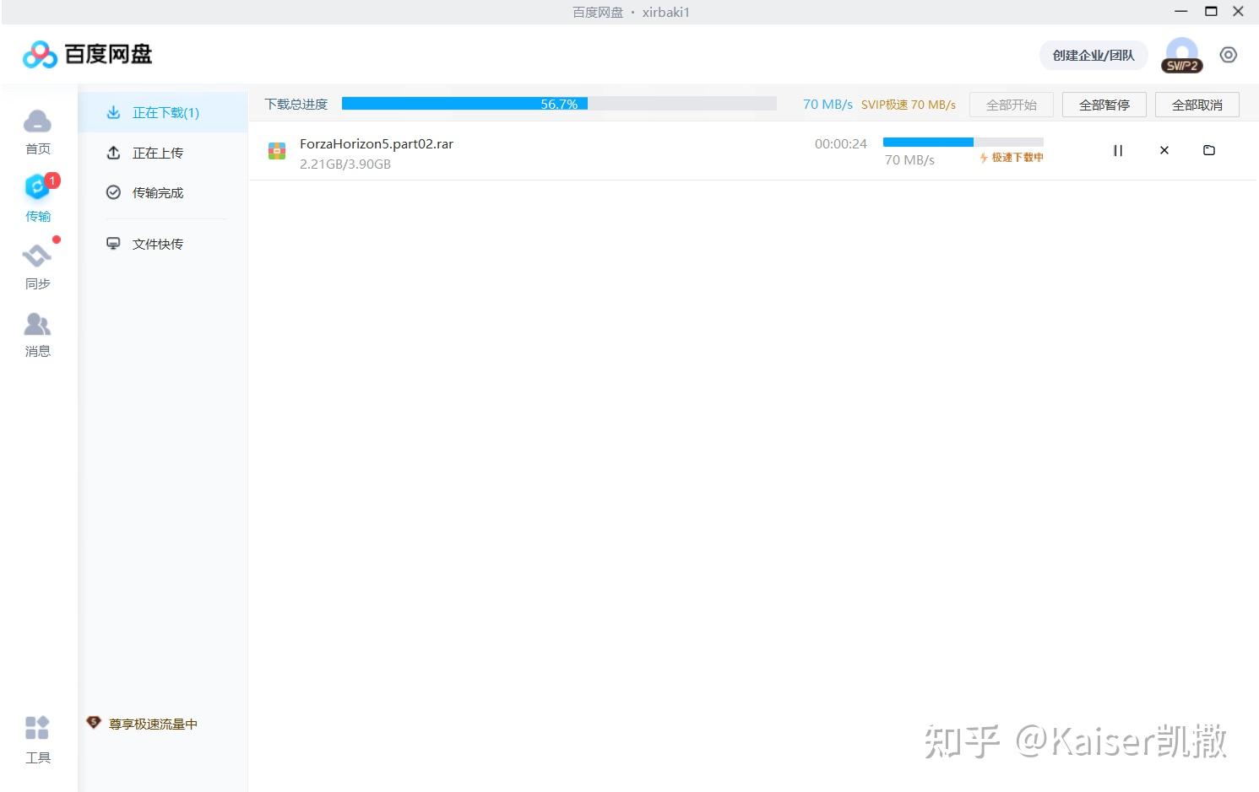The height and width of the screenshot is (792, 1259).
Task: Click the SVIP极速 70 MB/s label
Action: 909,105
